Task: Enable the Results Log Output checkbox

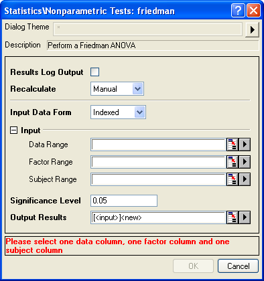Action: point(95,72)
